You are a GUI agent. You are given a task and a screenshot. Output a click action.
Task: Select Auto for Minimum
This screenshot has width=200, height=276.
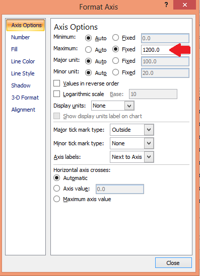tap(88, 38)
